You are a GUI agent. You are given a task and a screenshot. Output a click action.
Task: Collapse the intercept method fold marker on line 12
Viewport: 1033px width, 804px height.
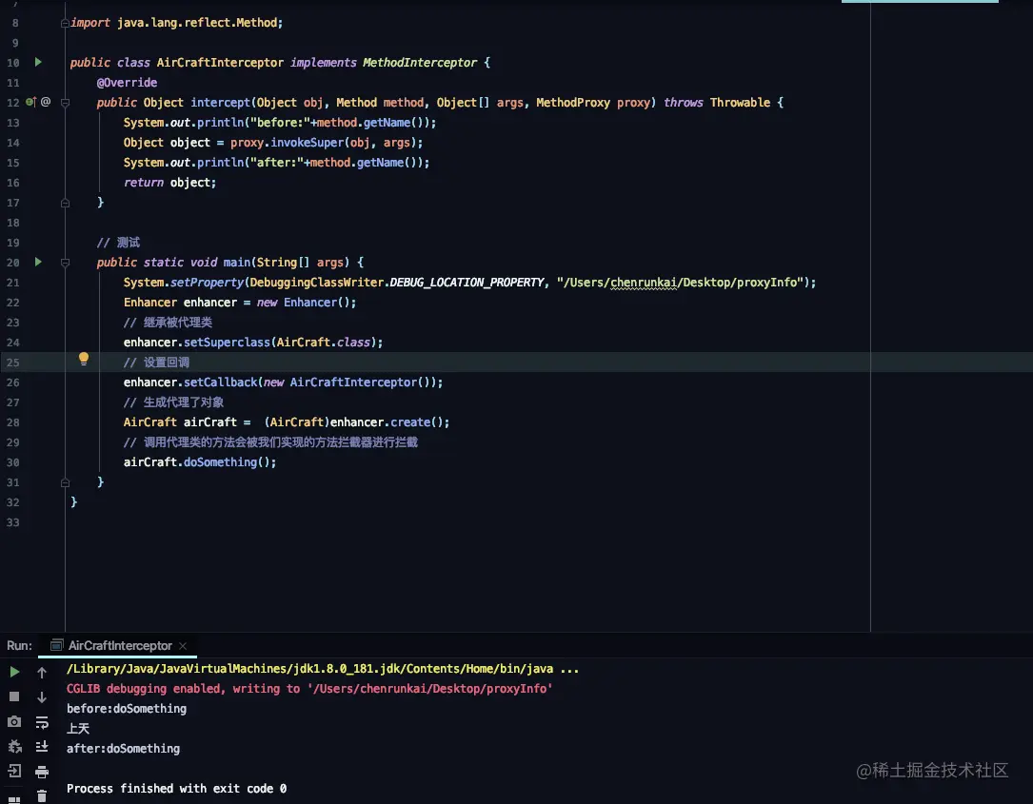pyautogui.click(x=65, y=102)
